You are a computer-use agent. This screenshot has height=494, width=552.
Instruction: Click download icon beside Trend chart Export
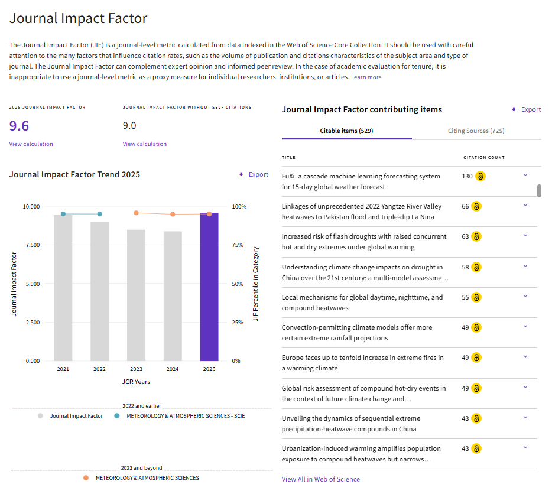pos(241,175)
